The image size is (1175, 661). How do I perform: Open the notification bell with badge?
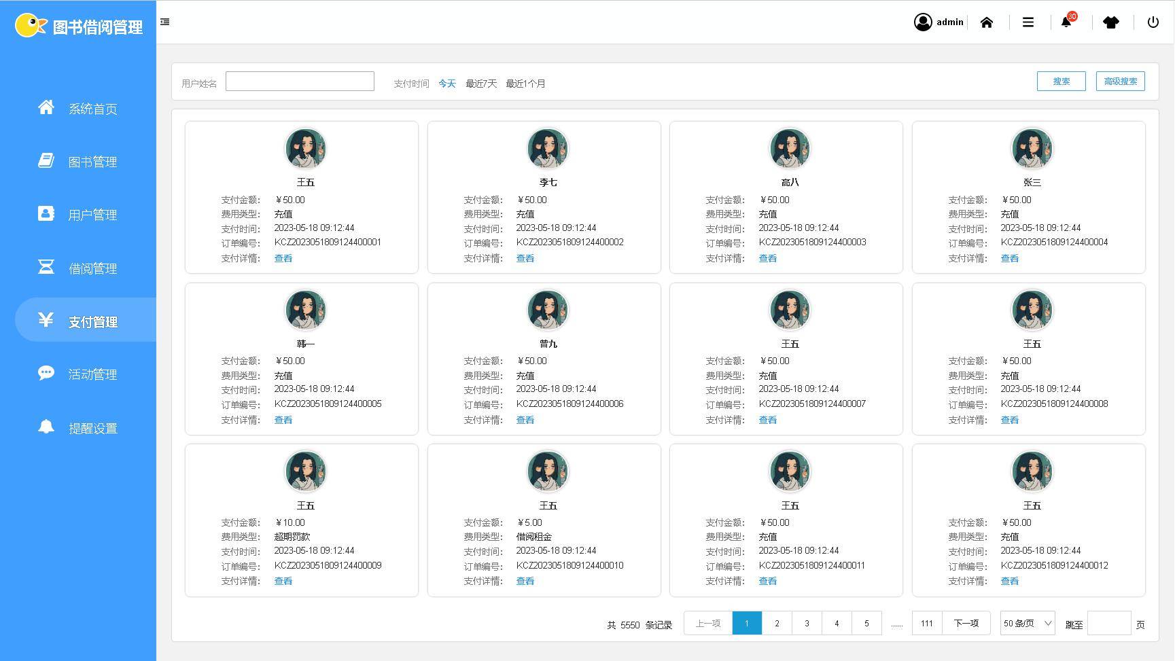pos(1066,22)
